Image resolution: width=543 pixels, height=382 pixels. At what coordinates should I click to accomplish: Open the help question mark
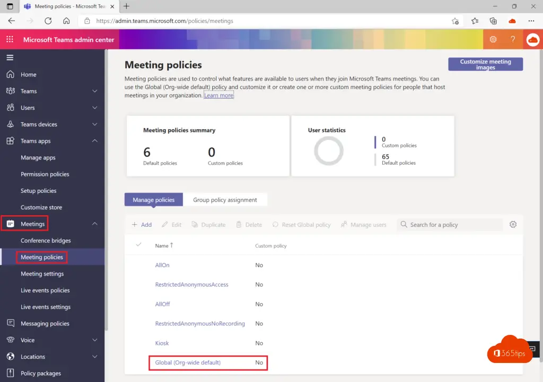point(513,39)
